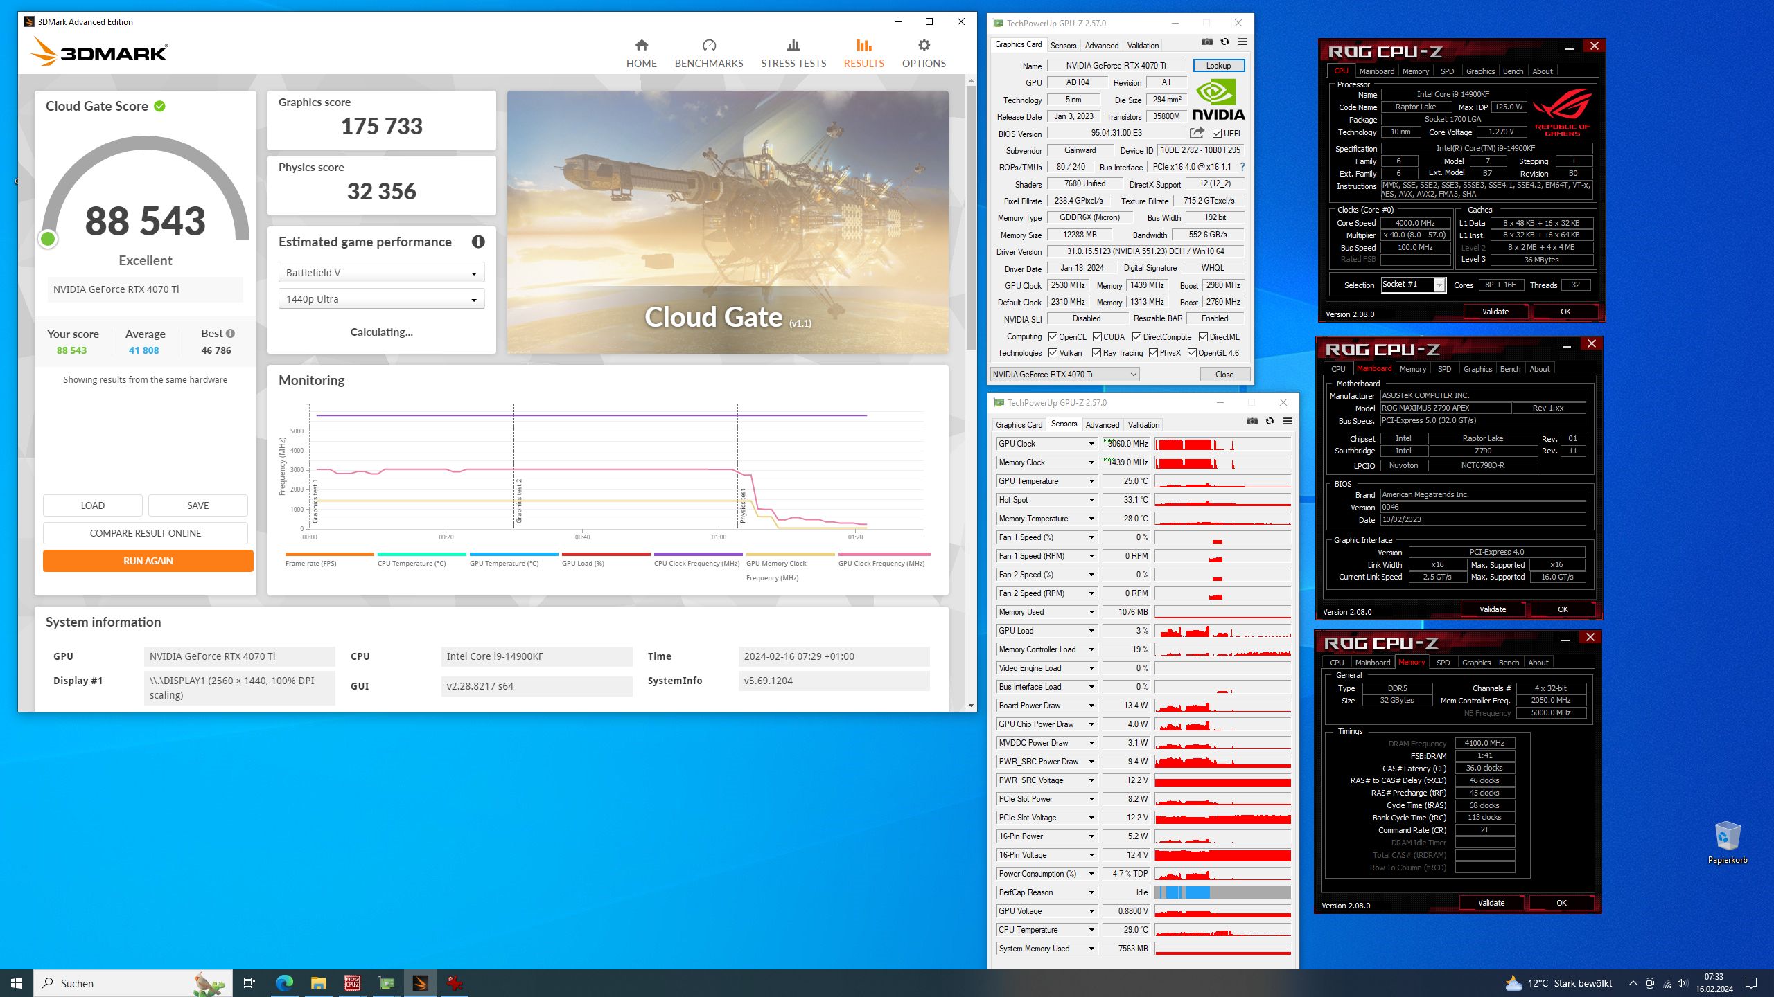1774x997 pixels.
Task: Switch to the RESULTS tab in 3DMark
Action: (863, 53)
